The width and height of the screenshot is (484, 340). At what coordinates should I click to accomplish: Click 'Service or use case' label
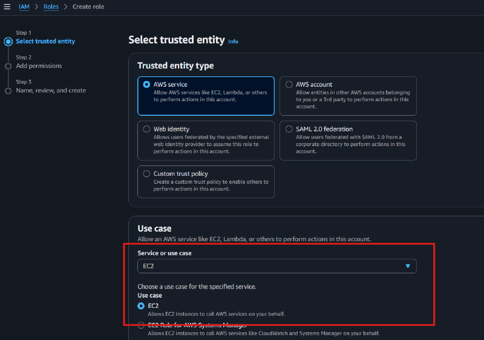(165, 253)
